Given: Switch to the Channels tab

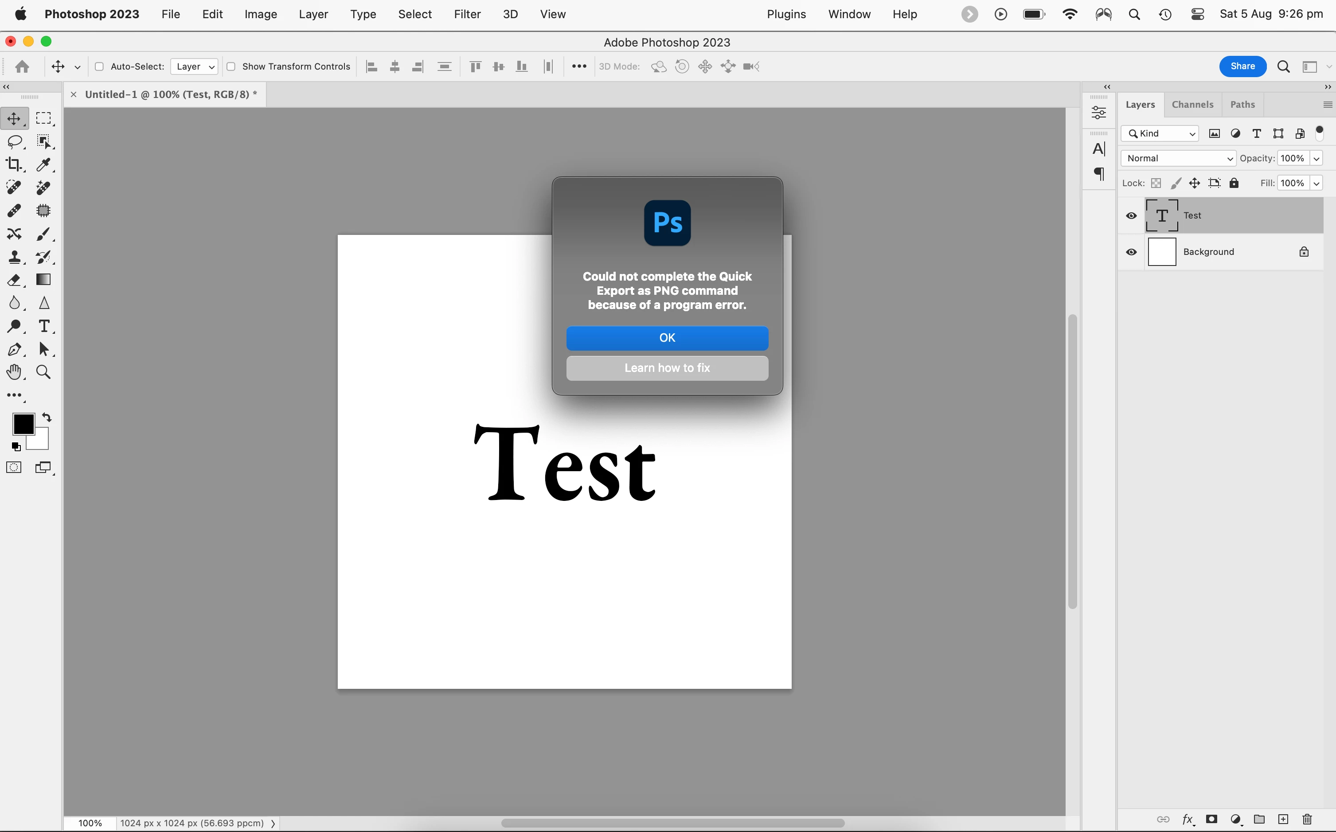Looking at the screenshot, I should tap(1192, 105).
